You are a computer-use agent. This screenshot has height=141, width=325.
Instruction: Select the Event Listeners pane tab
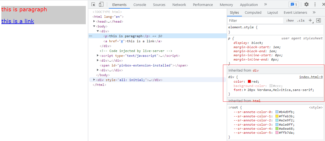coord(295,12)
